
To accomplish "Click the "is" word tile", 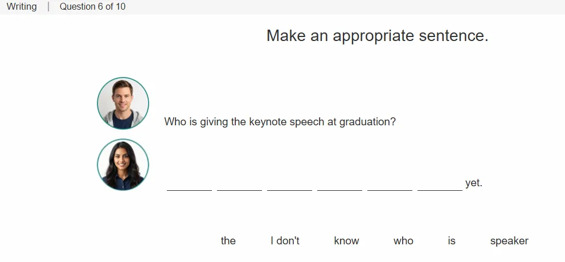I will (452, 241).
